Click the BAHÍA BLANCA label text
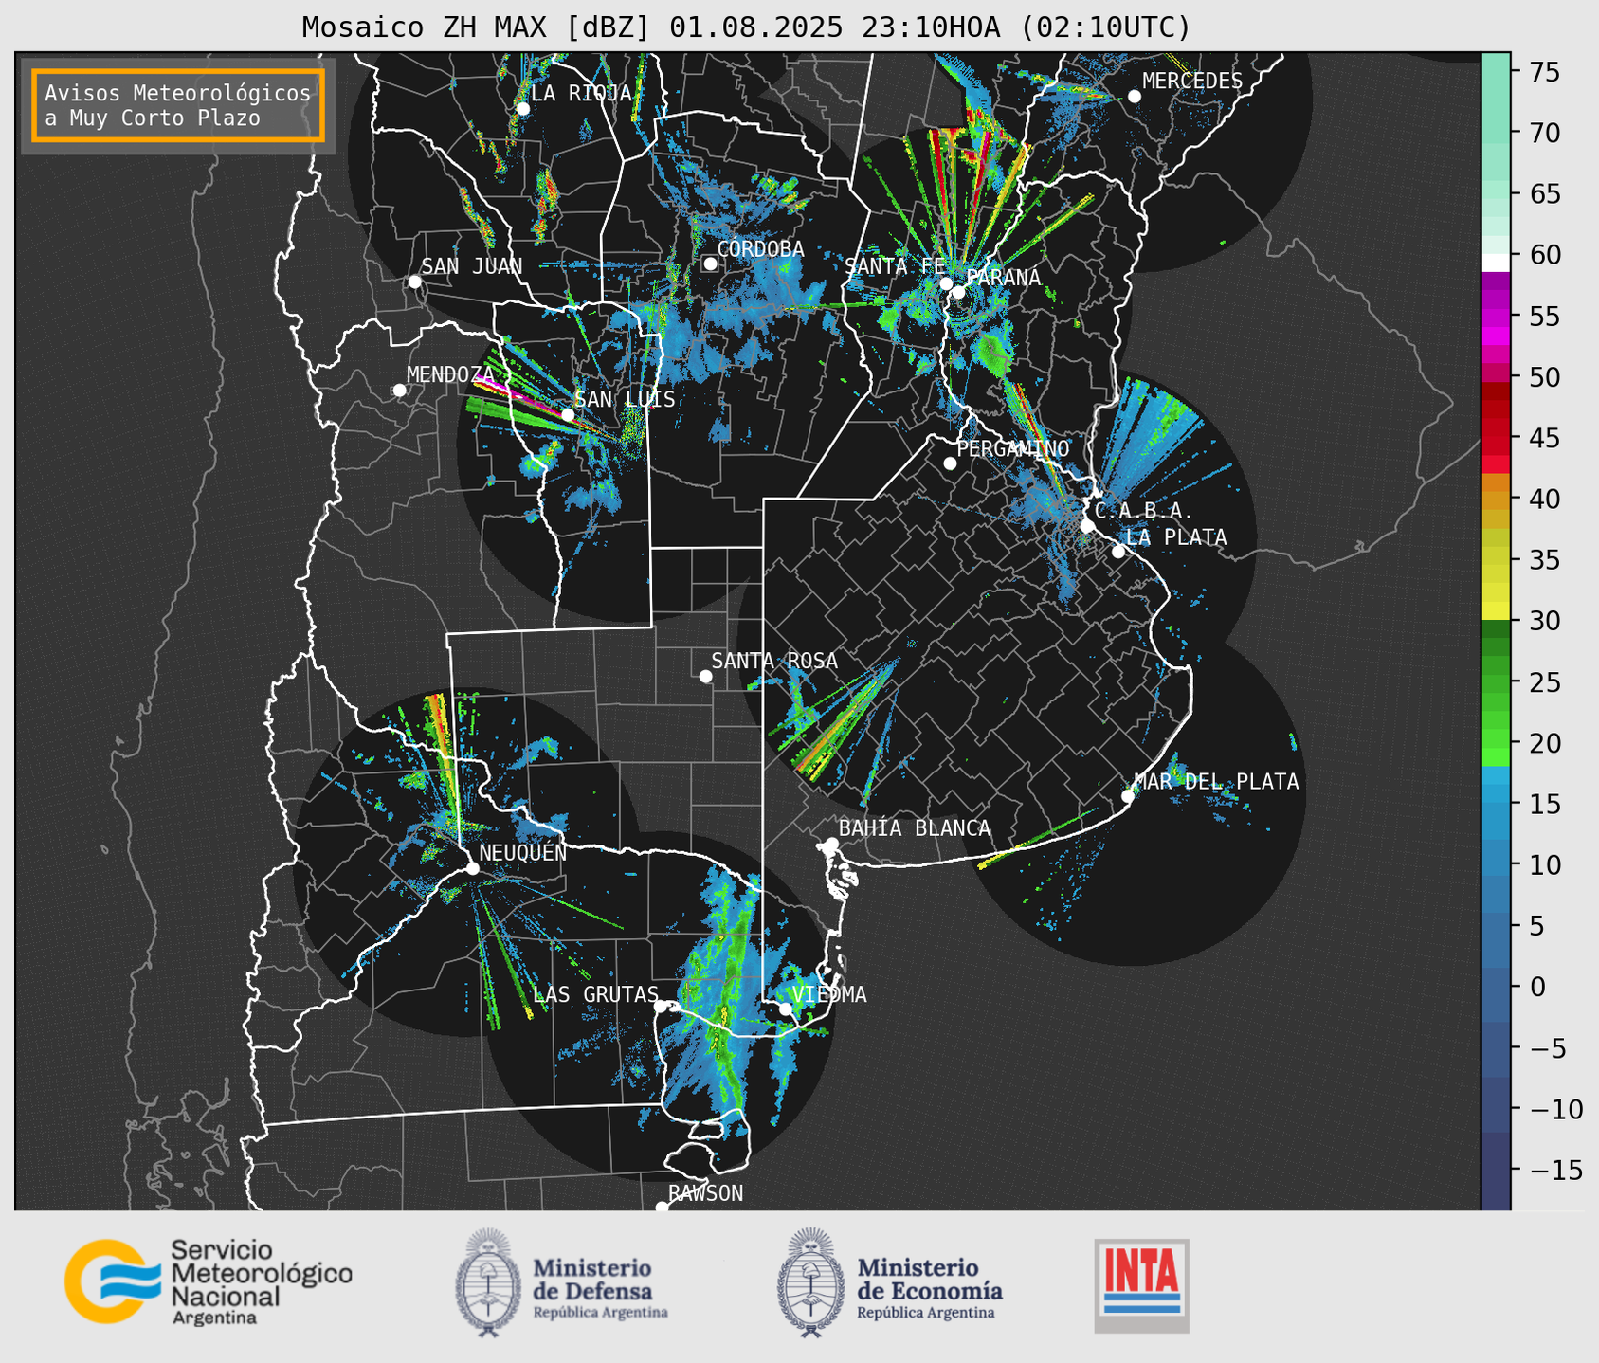Screen dimensions: 1599x1363 pyautogui.click(x=915, y=828)
